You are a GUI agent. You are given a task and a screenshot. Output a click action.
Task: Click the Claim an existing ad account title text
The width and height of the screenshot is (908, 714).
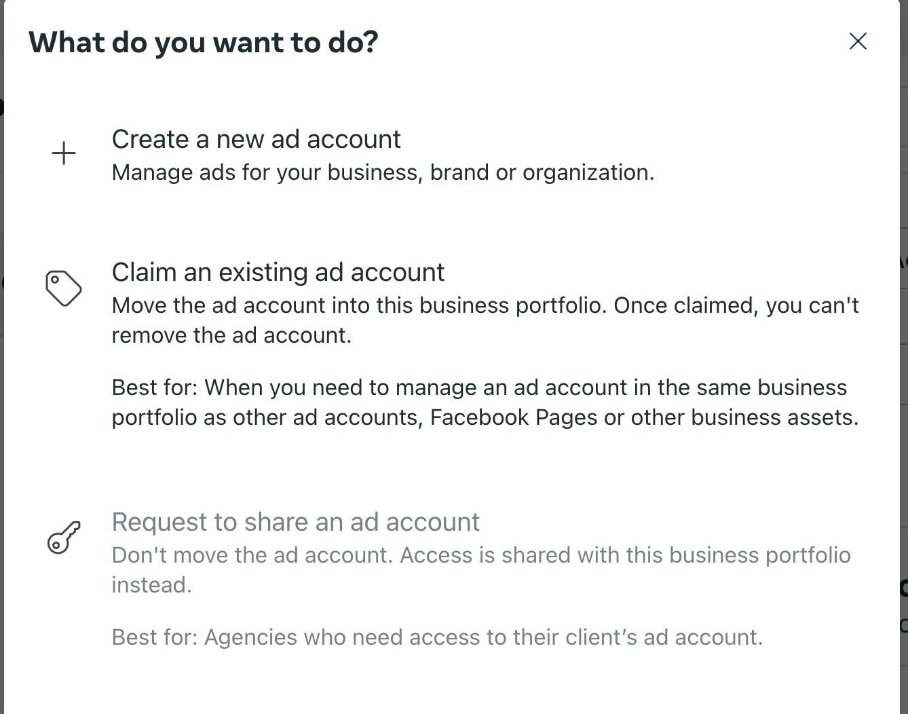278,272
